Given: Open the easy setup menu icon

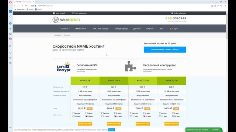Looking at the screenshot, I should (225, 6).
